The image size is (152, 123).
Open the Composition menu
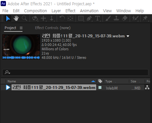tap(35, 11)
